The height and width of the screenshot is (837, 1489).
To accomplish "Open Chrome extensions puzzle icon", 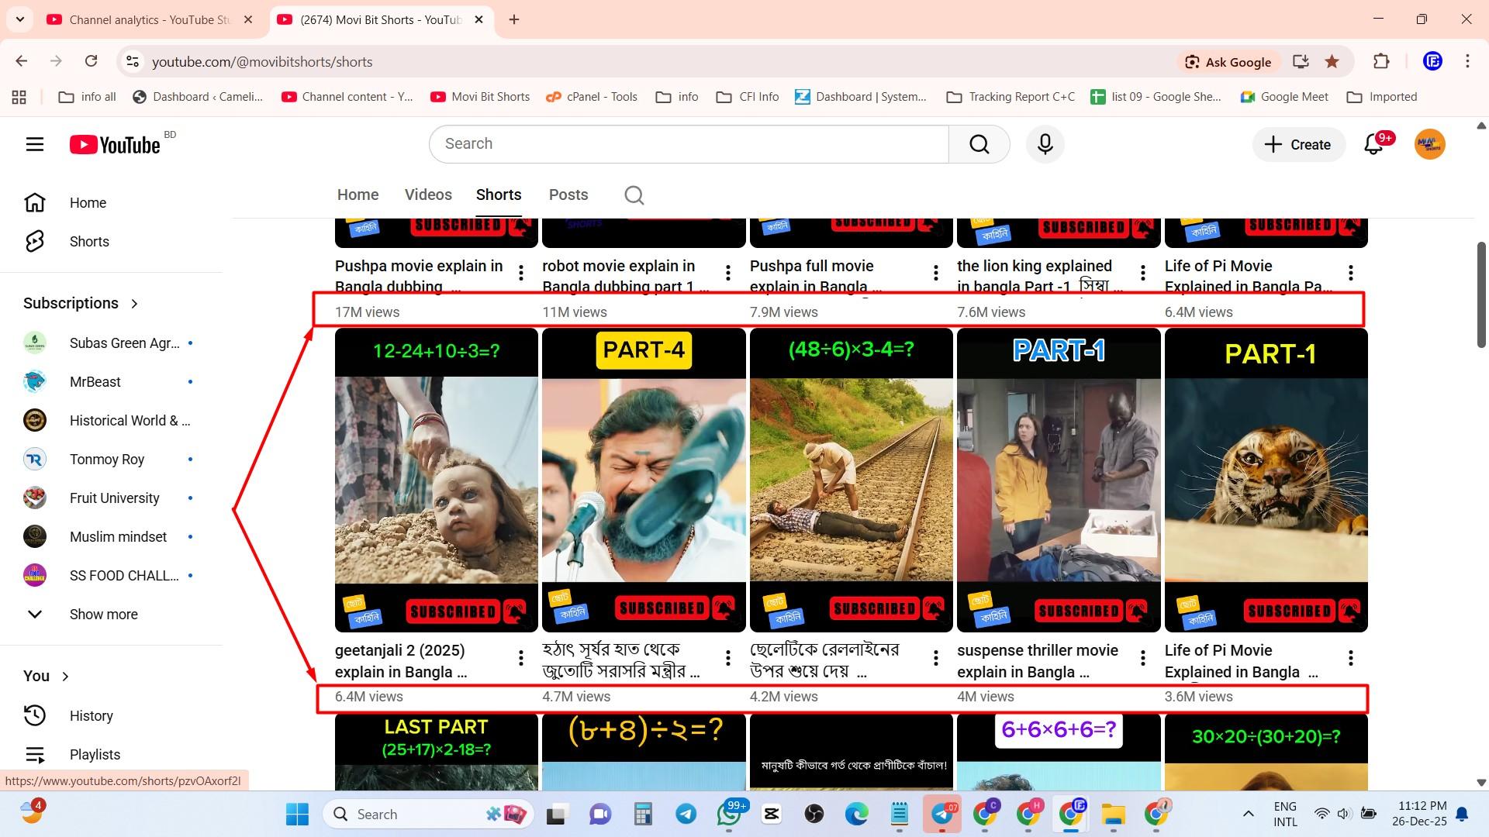I will (x=1381, y=62).
